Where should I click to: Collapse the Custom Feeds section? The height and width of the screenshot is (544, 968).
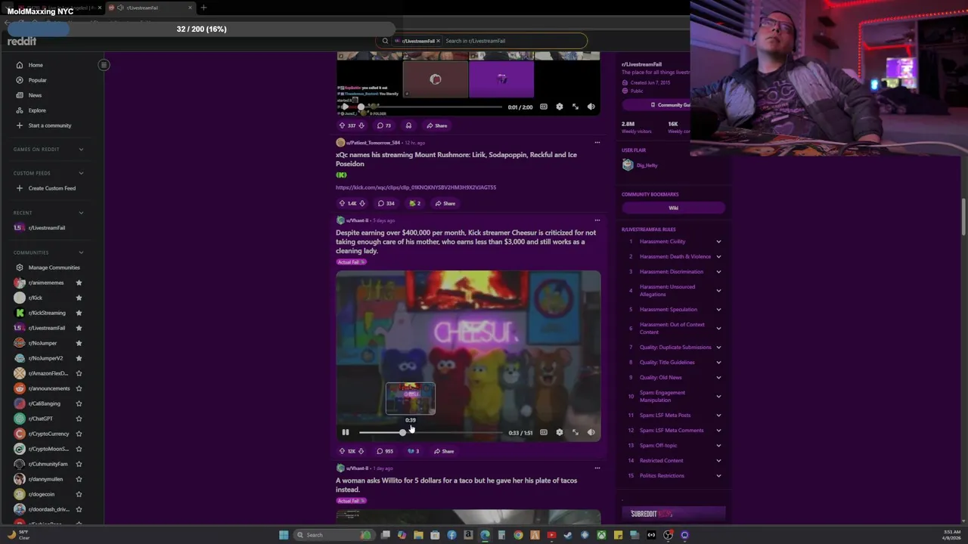point(81,173)
